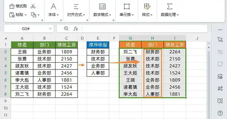Click cell H6 containing 业务部

click(153, 80)
